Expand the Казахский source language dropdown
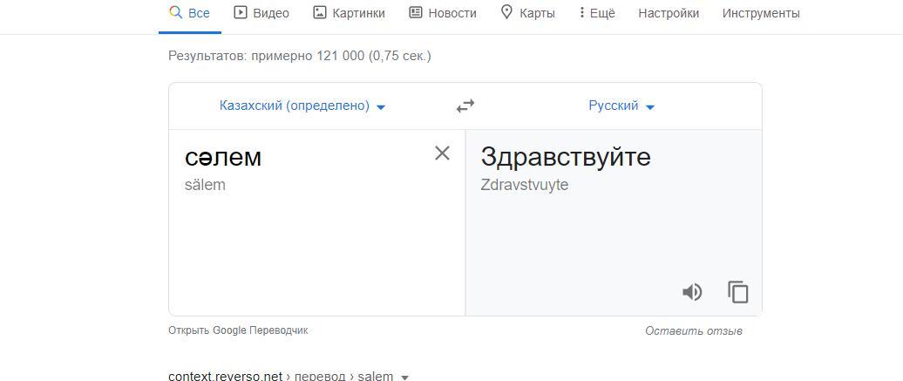 (x=302, y=106)
